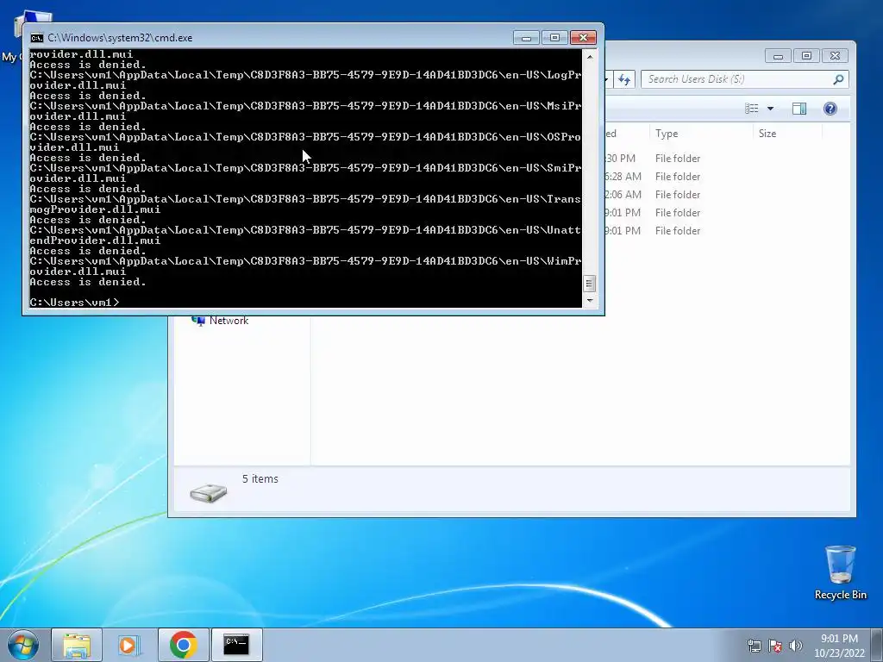The image size is (883, 662).
Task: Maximize the cmd.exe window
Action: (554, 38)
